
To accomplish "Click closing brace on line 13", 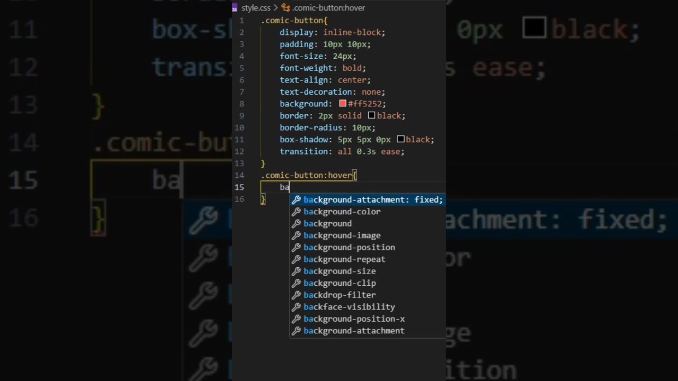I will [x=263, y=164].
